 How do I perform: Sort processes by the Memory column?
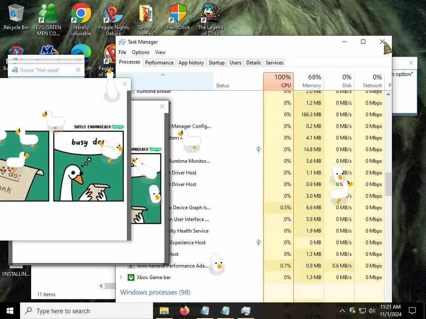309,81
